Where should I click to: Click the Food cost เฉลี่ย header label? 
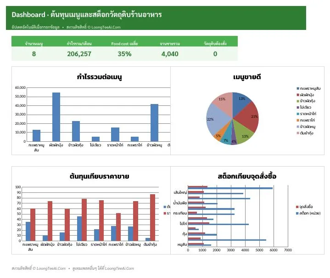pyautogui.click(x=124, y=44)
